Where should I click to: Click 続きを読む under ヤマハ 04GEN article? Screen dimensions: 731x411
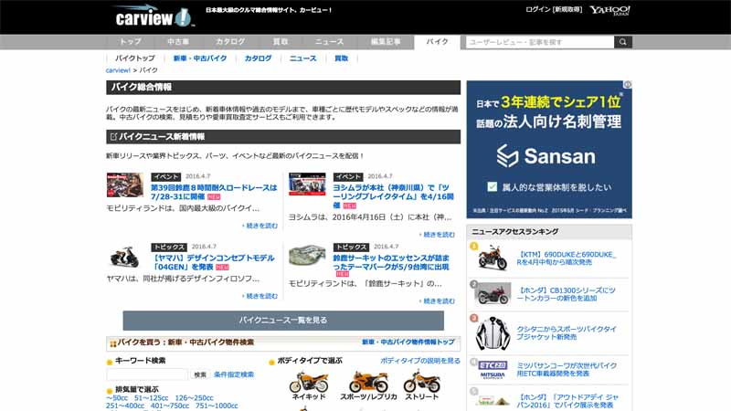point(260,296)
